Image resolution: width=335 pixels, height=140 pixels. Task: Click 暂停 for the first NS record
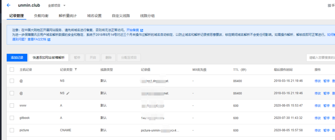pos(326,81)
